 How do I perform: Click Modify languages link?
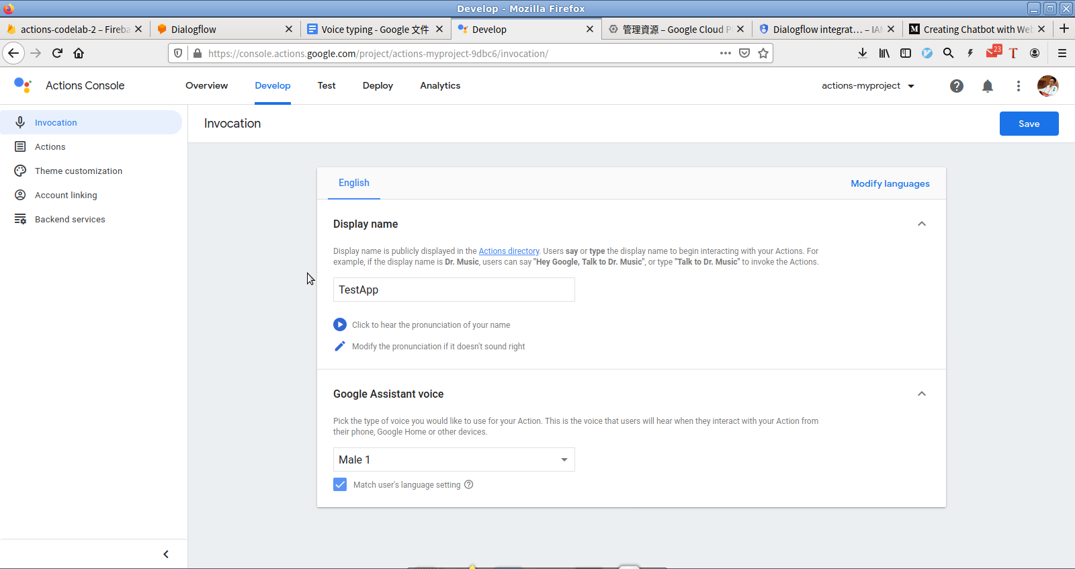(890, 183)
